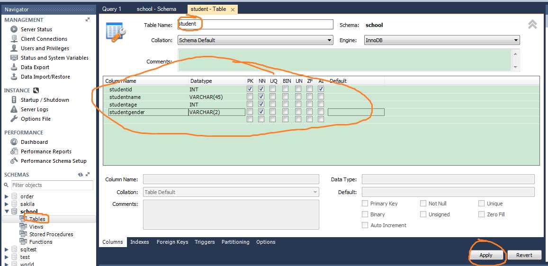Viewport: 548px width, 266px height.
Task: Expand the world schema
Action: pos(6,264)
